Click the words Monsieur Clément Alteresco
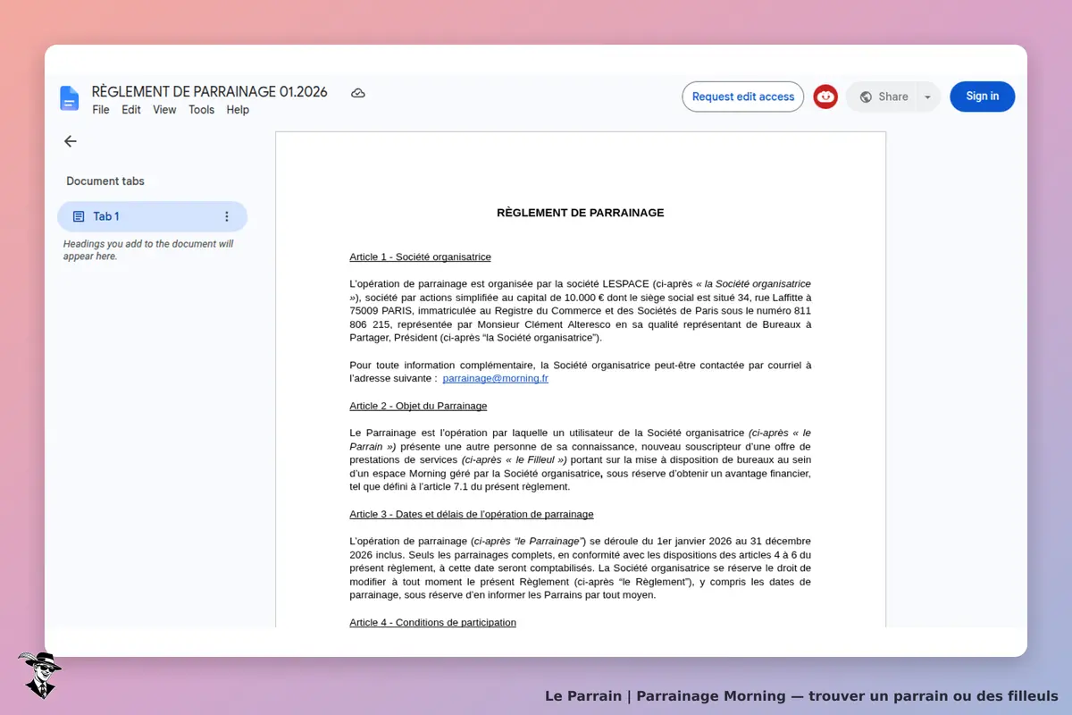 tap(546, 324)
